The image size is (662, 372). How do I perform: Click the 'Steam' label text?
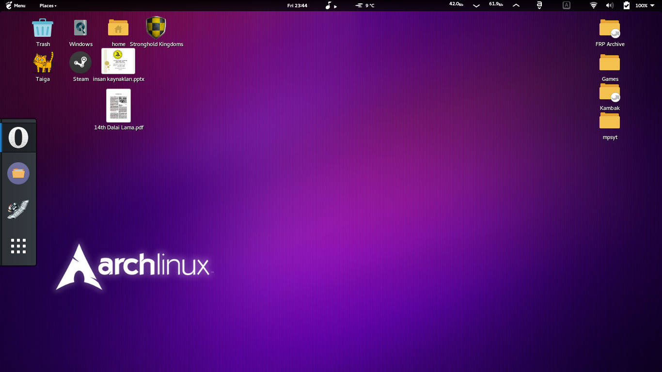point(81,79)
